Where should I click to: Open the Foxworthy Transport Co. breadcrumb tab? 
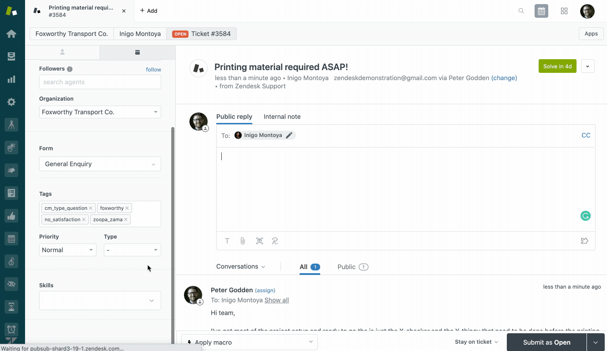pos(71,34)
